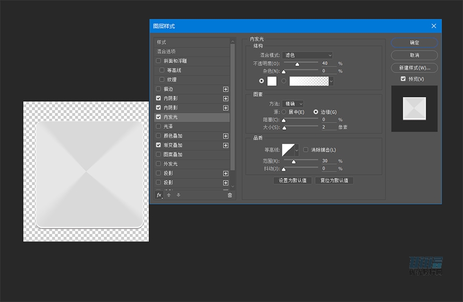Image resolution: width=463 pixels, height=302 pixels.
Task: Click the 阻塞 slider handle
Action: pos(284,120)
